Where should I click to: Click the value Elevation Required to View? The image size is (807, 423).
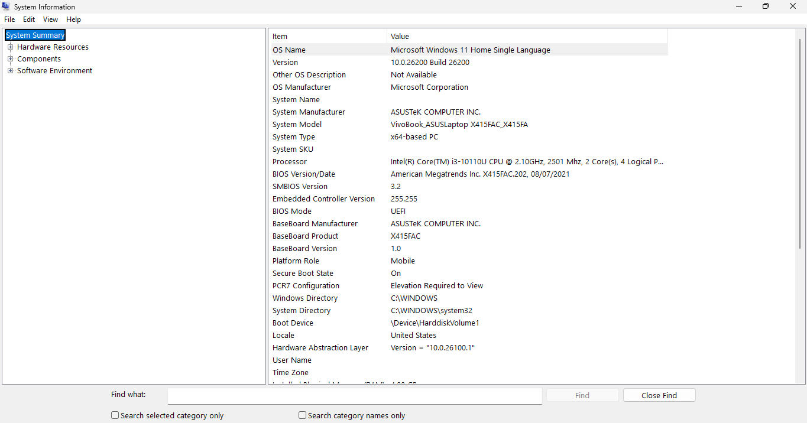tap(437, 286)
